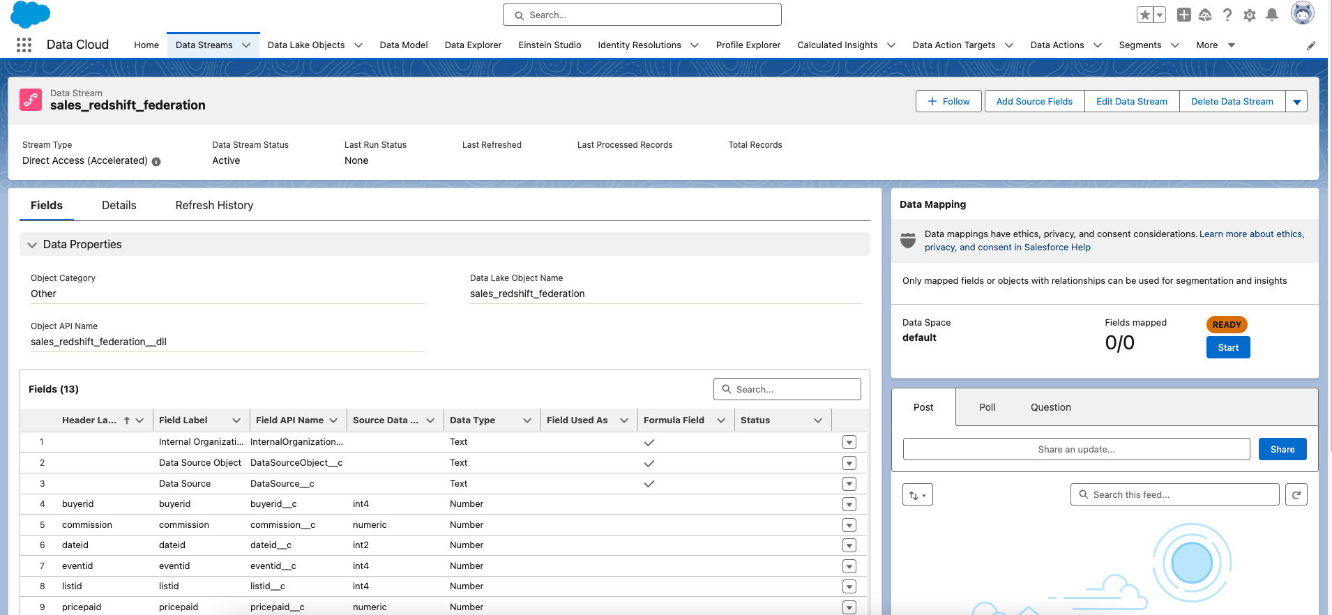Open Identity Resolutions dropdown chevron
The image size is (1332, 615).
[695, 45]
